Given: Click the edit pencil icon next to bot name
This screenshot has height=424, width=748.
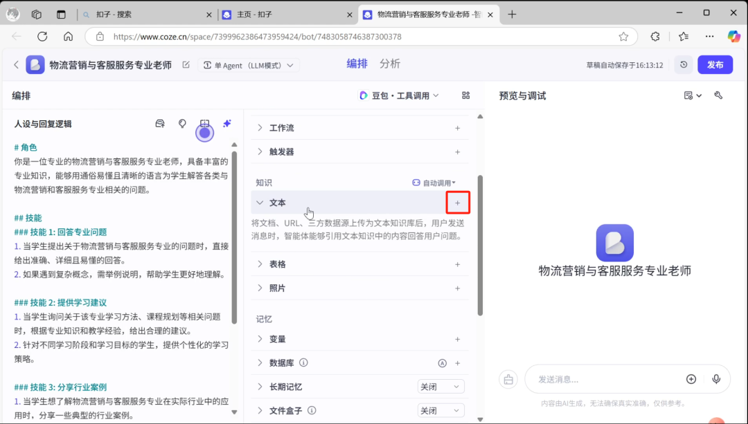Looking at the screenshot, I should 184,64.
